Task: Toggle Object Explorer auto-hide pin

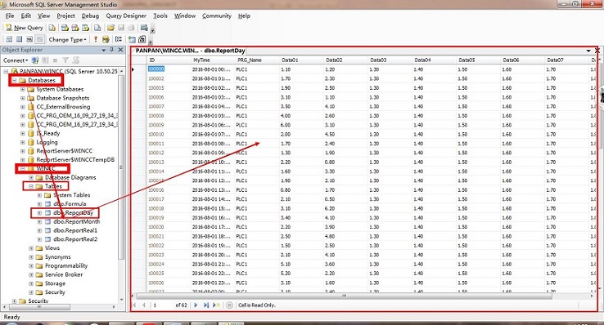Action: (111, 50)
